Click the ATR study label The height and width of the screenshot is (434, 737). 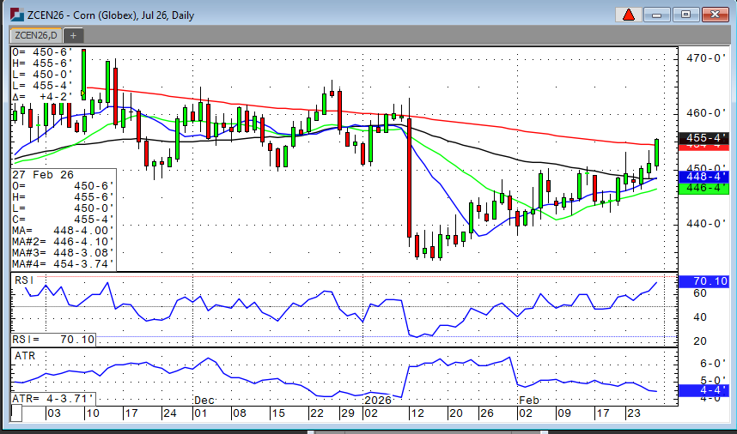coord(25,356)
